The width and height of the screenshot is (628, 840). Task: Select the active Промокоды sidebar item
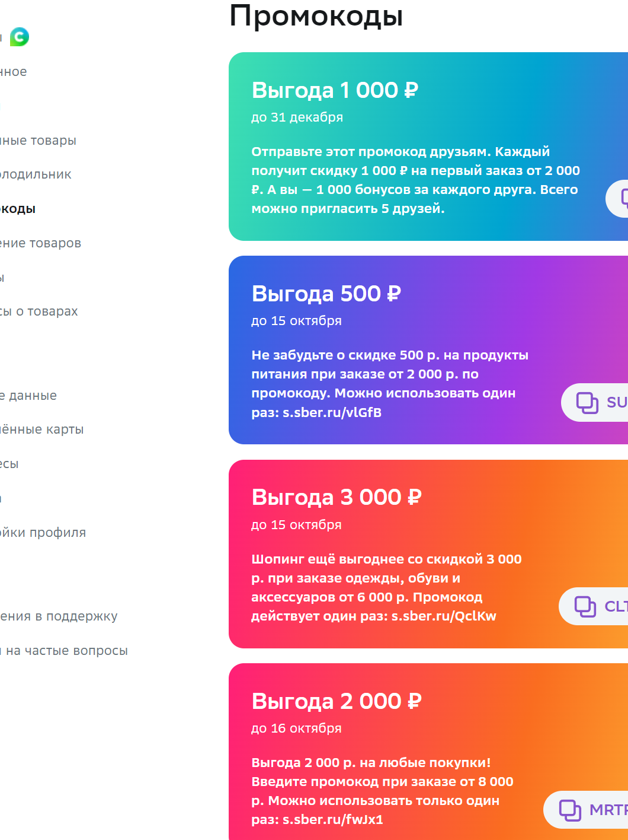pos(18,209)
